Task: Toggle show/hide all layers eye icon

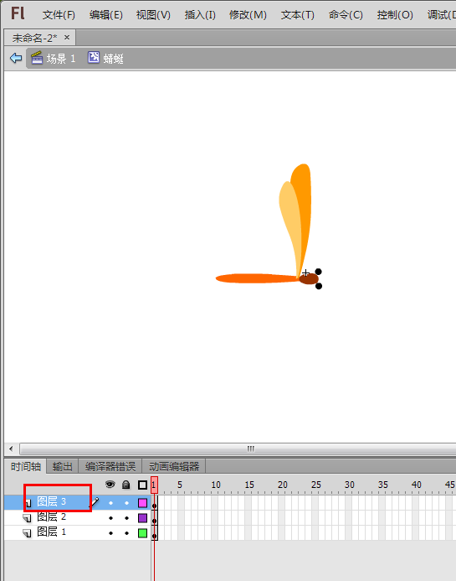Action: click(110, 485)
